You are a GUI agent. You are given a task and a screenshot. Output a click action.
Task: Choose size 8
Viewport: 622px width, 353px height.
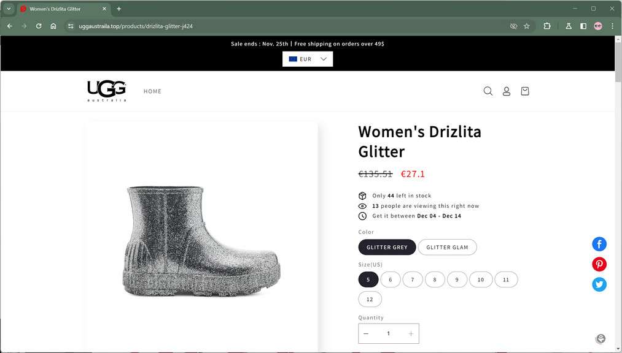(x=435, y=280)
